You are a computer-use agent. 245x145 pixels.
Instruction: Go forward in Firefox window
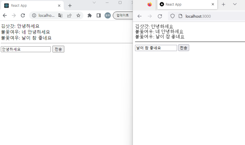tap(150, 16)
